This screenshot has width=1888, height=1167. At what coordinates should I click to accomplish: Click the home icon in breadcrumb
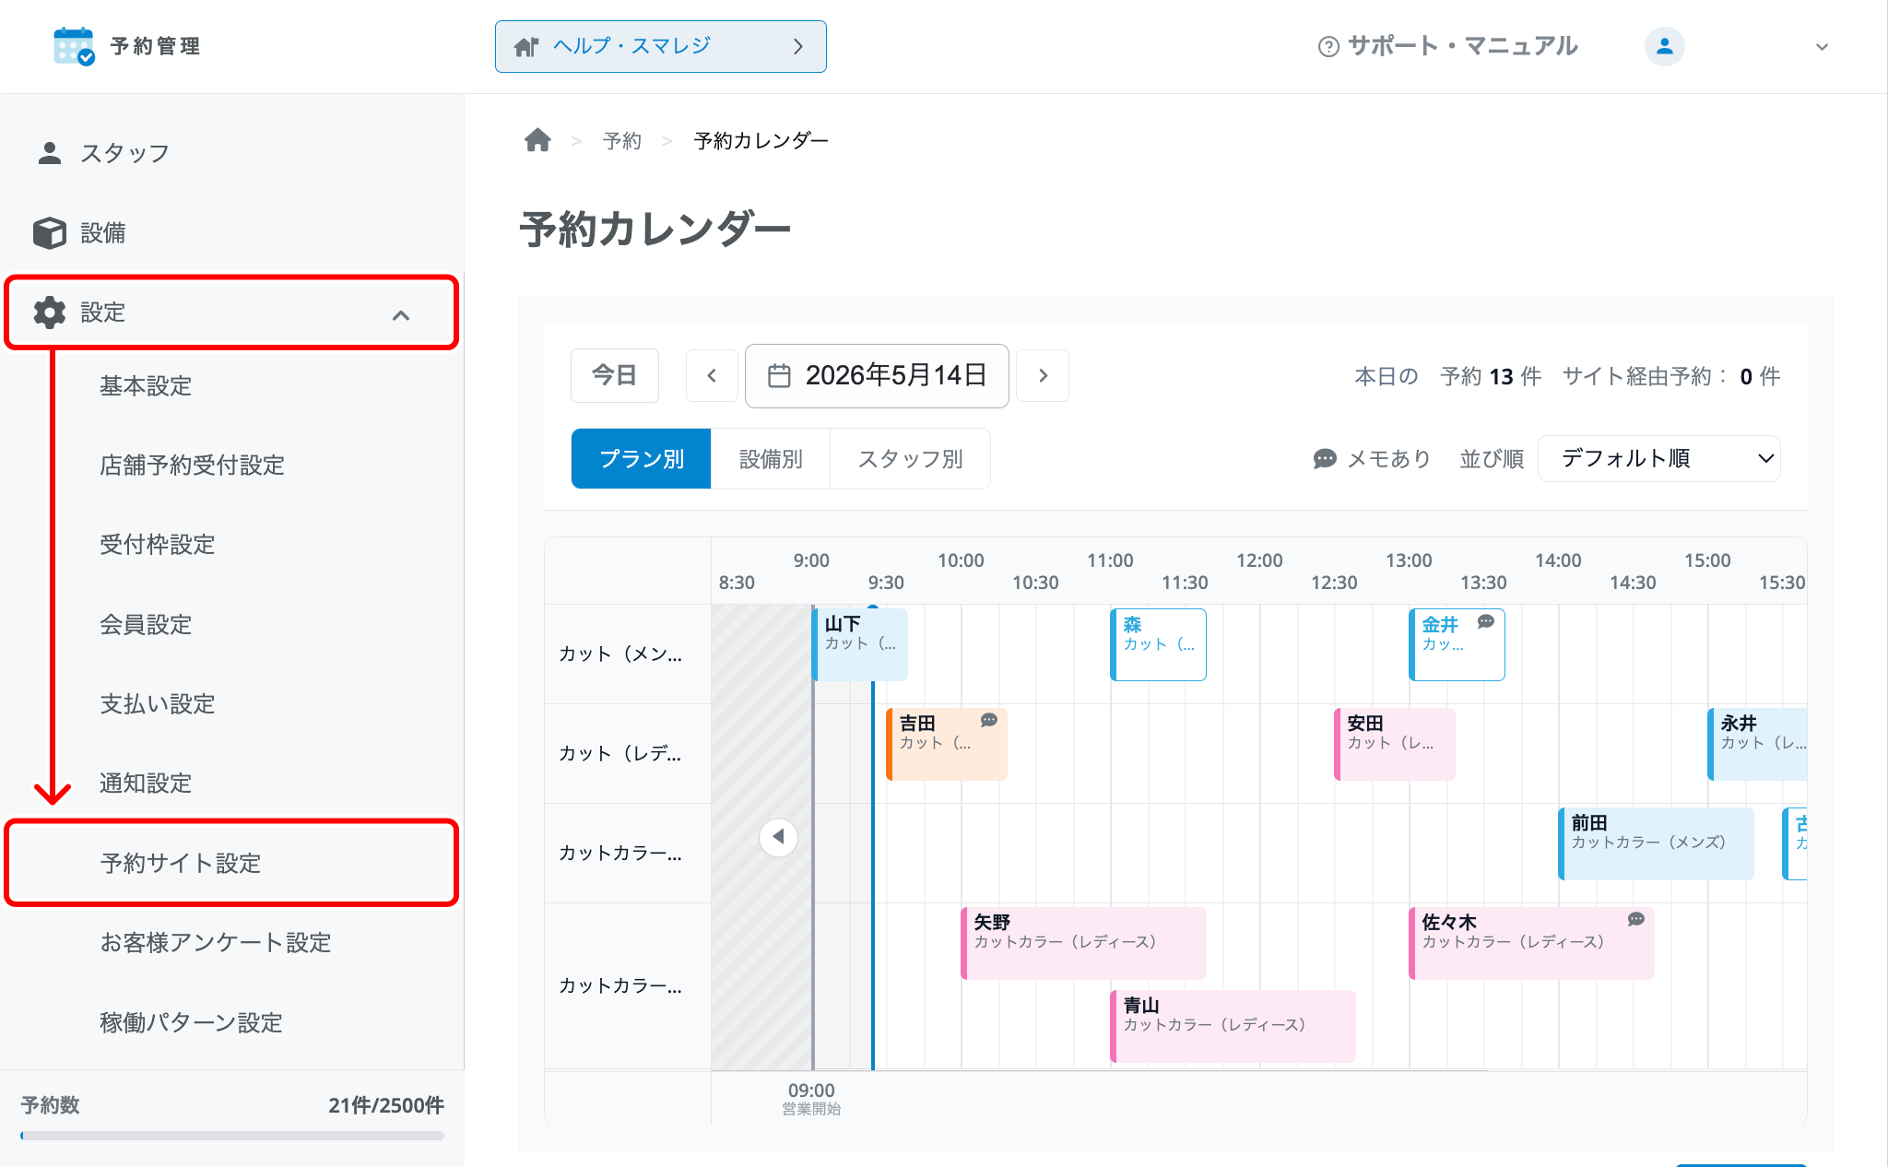537,140
